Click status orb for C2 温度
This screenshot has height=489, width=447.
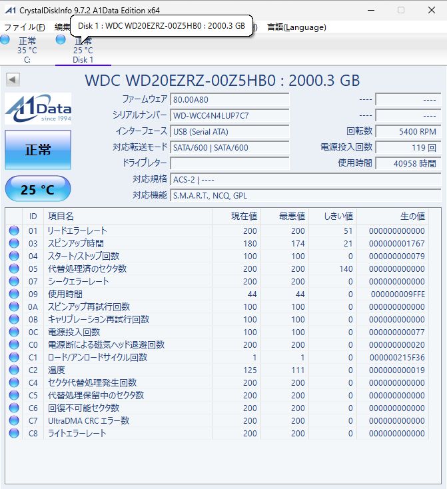coord(14,370)
